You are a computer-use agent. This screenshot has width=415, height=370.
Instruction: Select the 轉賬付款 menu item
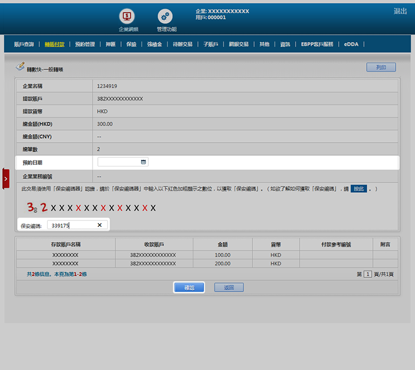tap(55, 44)
